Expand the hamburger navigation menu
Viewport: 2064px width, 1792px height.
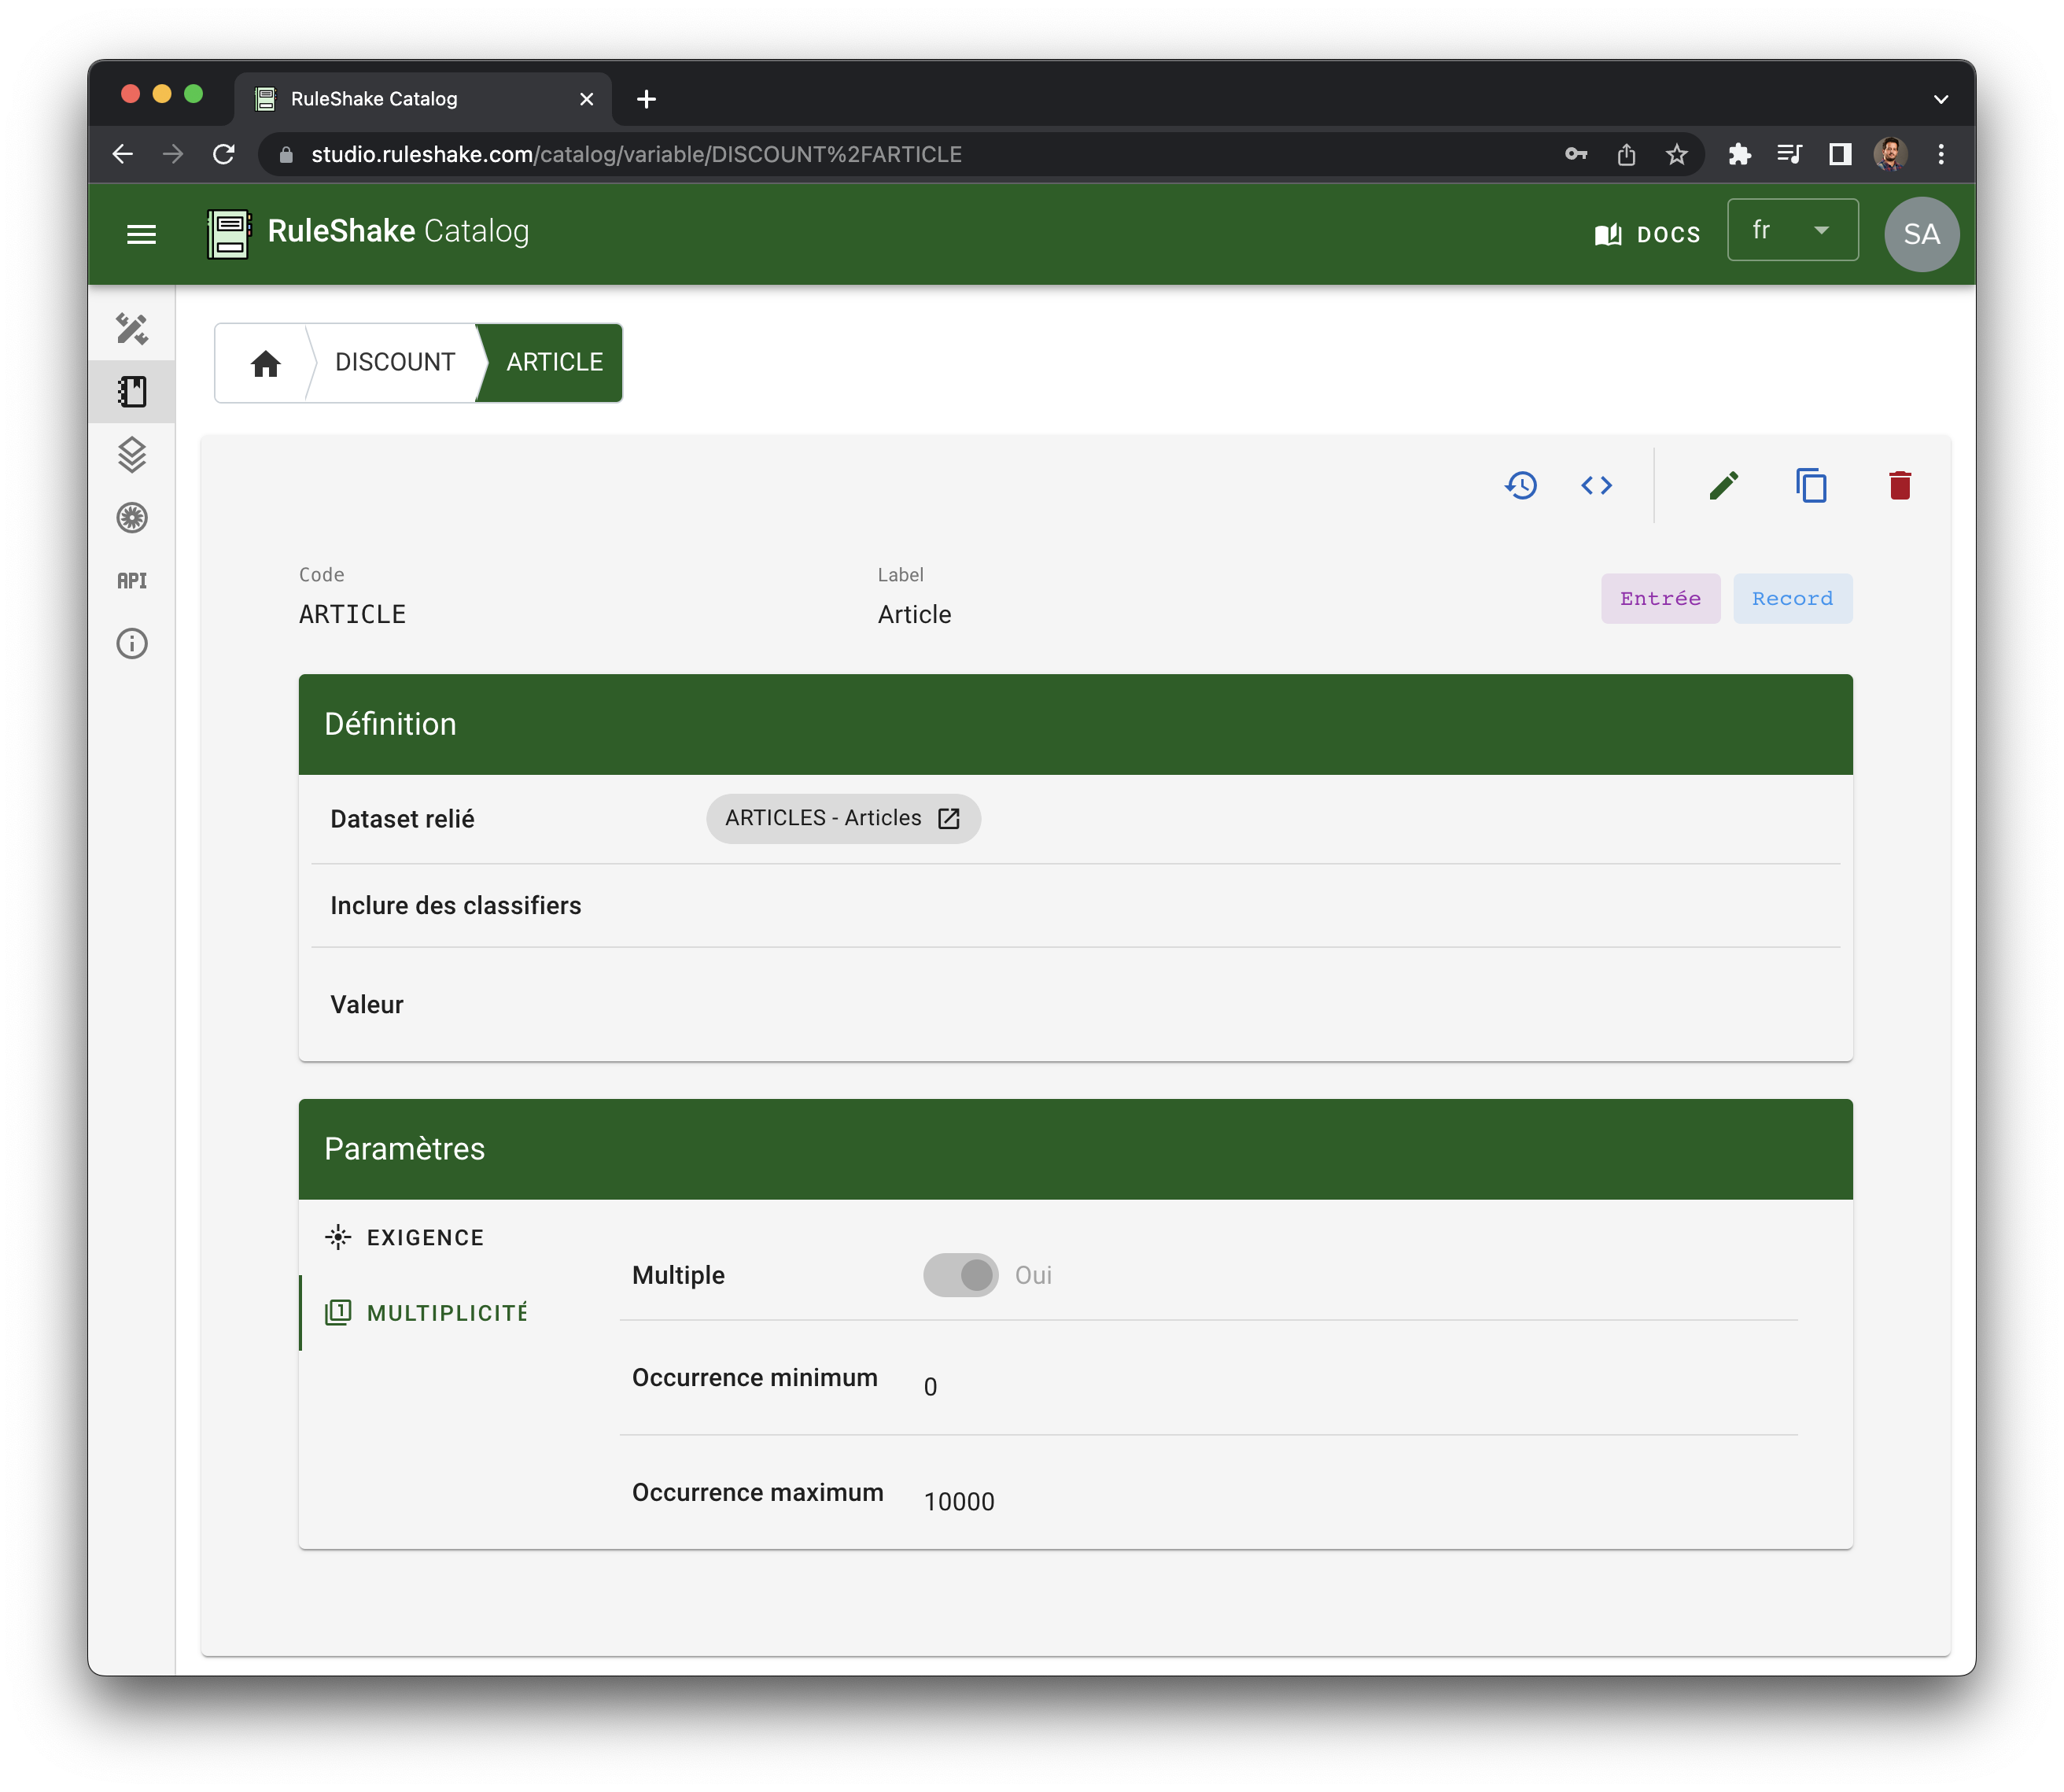pyautogui.click(x=142, y=234)
